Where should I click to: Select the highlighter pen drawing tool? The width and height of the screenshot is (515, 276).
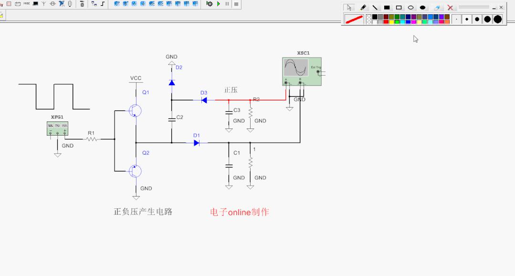tap(363, 8)
